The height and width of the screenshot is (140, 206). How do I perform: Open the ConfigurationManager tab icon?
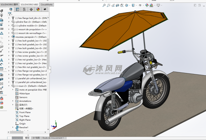pyautogui.click(x=24, y=10)
